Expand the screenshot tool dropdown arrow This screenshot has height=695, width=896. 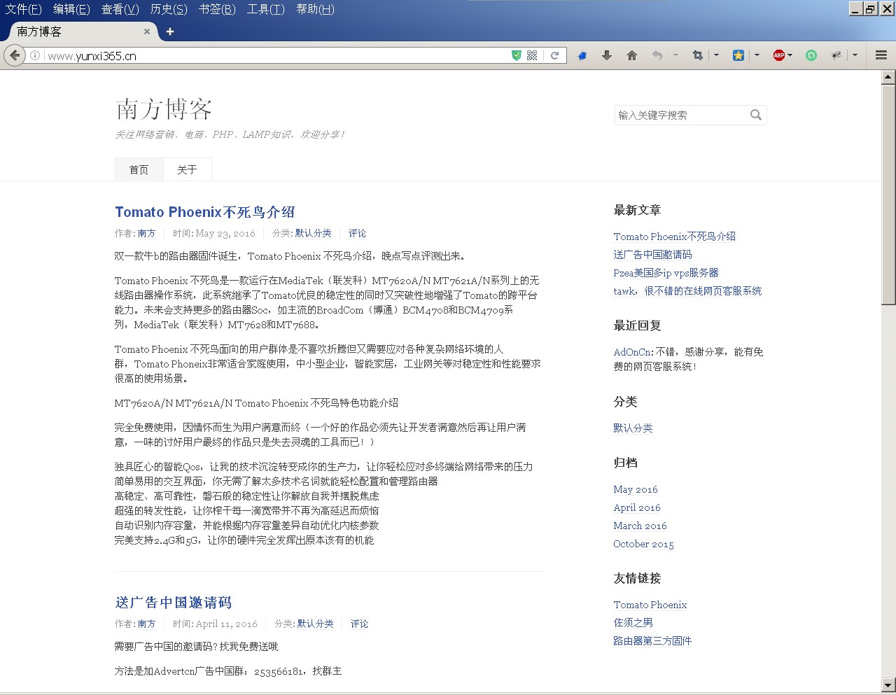pyautogui.click(x=716, y=55)
